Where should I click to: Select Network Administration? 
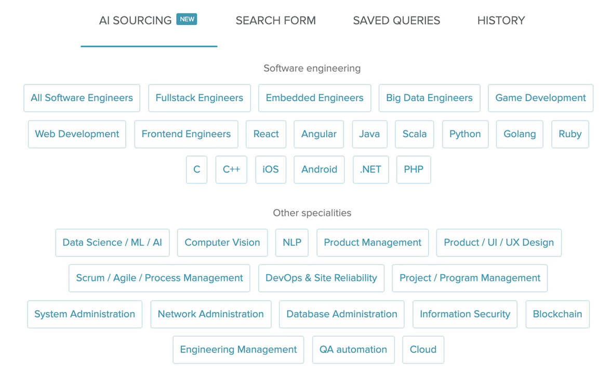tap(211, 314)
